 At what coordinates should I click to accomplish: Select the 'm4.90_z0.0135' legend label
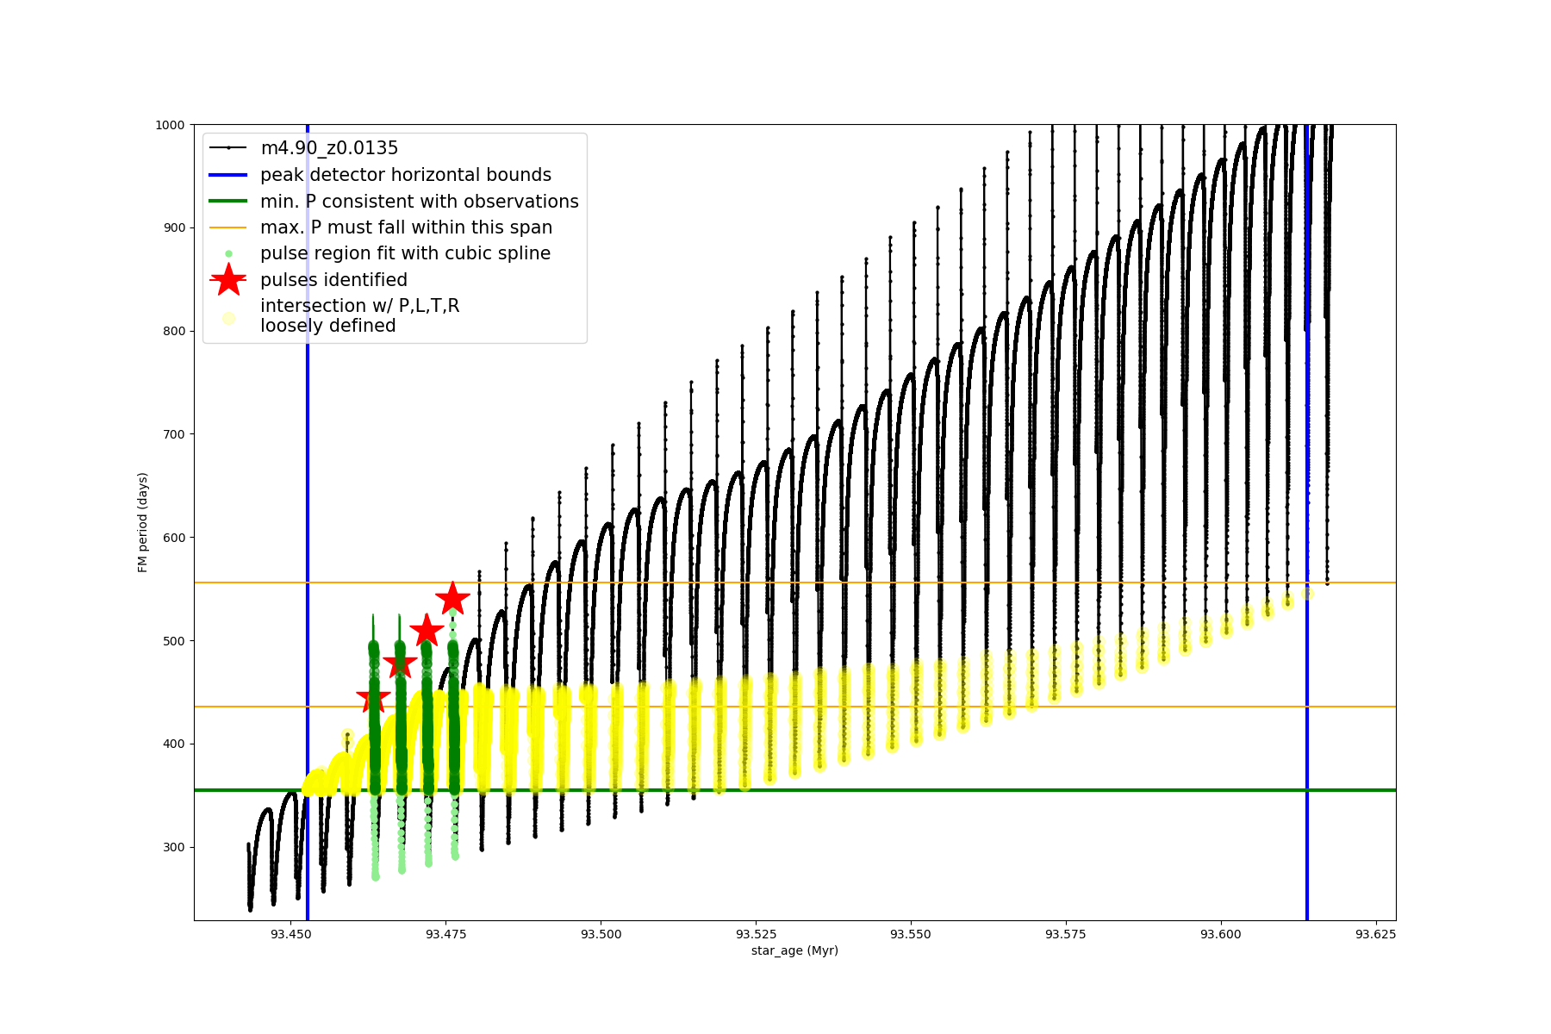[329, 148]
